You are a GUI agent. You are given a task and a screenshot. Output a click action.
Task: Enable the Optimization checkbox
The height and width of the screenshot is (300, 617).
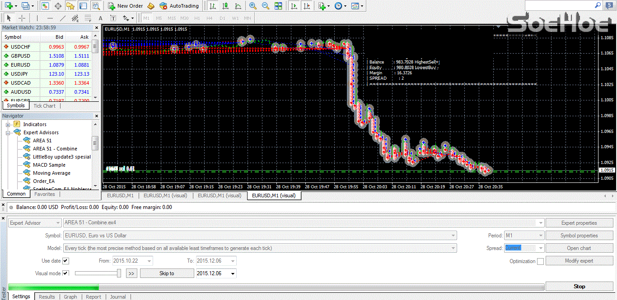click(x=540, y=261)
